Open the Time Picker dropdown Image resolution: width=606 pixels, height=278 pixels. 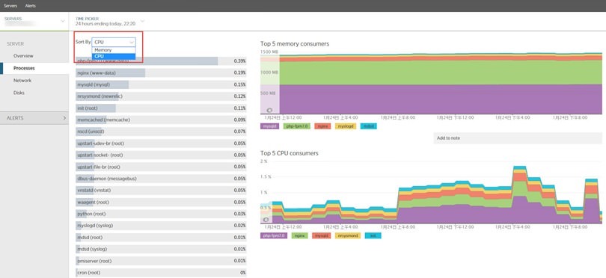(x=110, y=21)
